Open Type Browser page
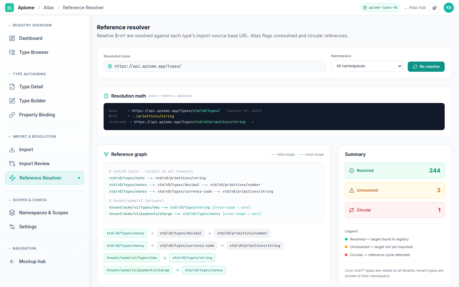The image size is (459, 287). pos(45,52)
